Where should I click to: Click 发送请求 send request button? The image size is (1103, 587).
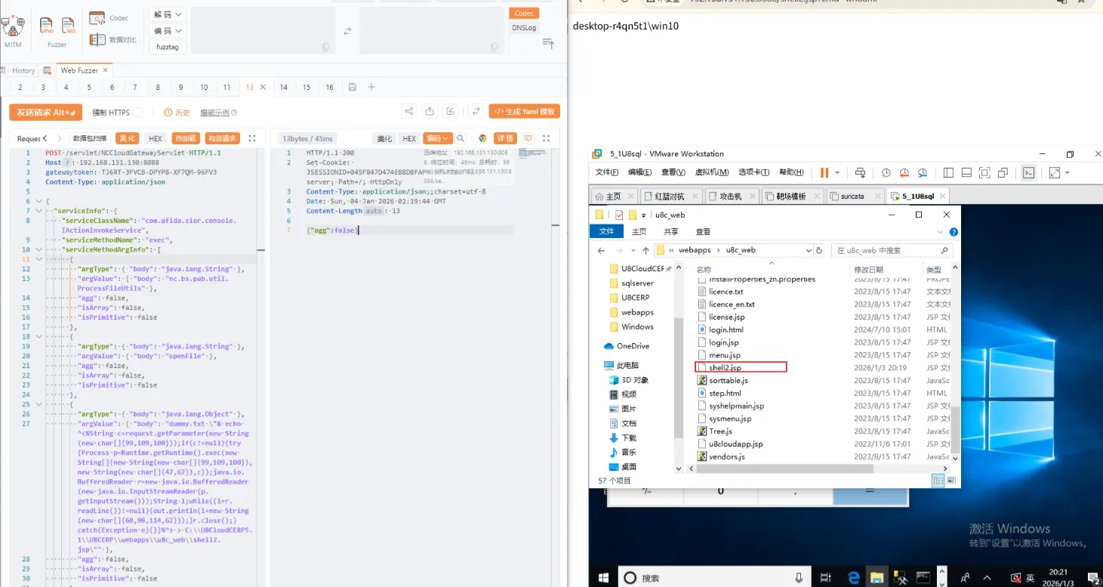[45, 112]
